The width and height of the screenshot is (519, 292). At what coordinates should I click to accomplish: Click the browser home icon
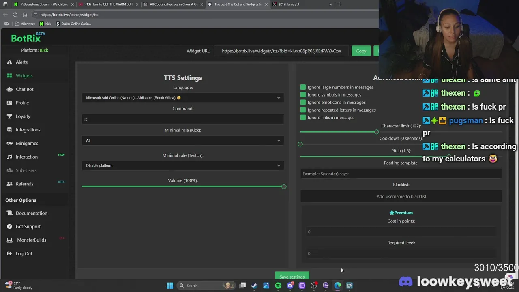pyautogui.click(x=25, y=15)
